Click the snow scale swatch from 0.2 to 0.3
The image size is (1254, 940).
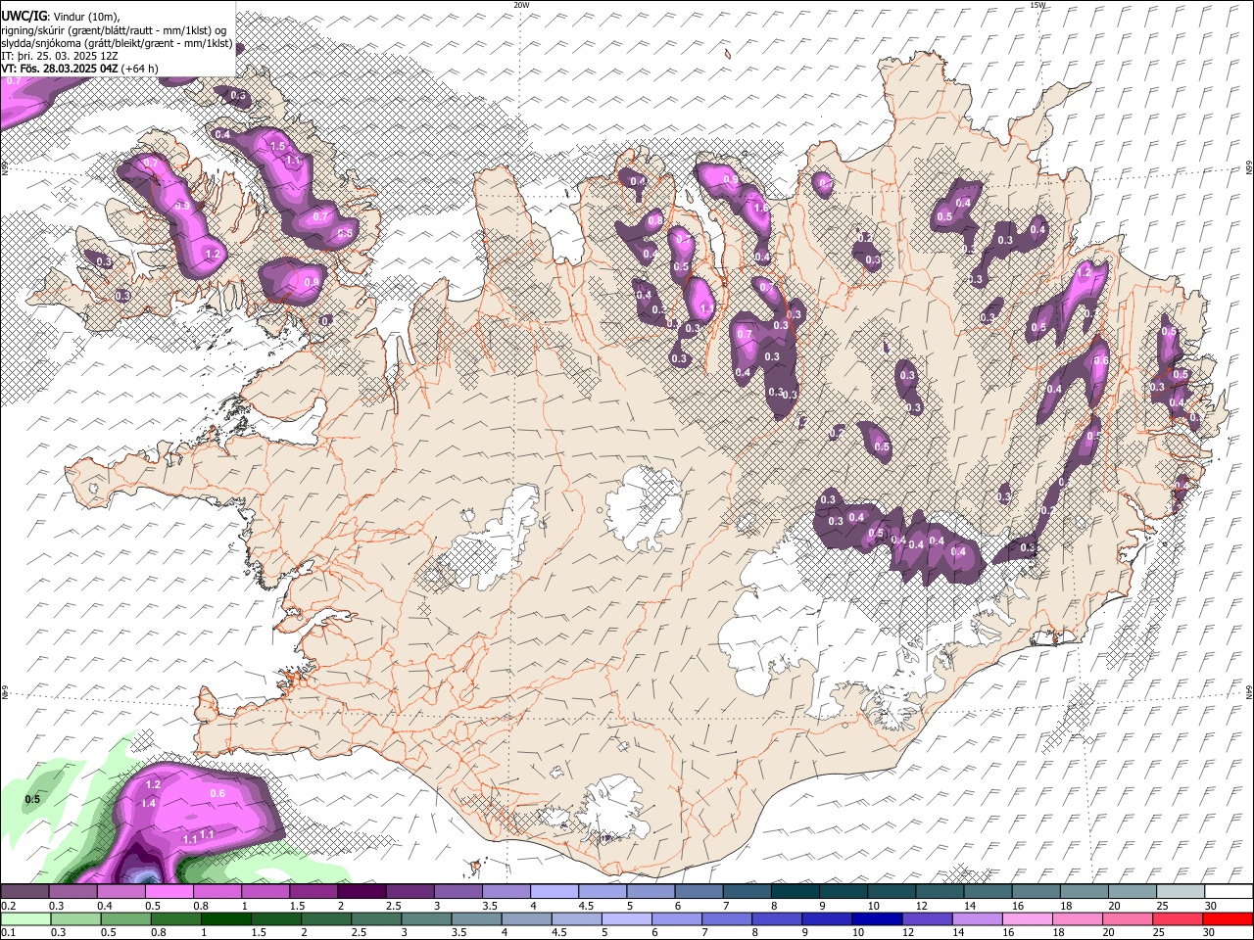26,892
